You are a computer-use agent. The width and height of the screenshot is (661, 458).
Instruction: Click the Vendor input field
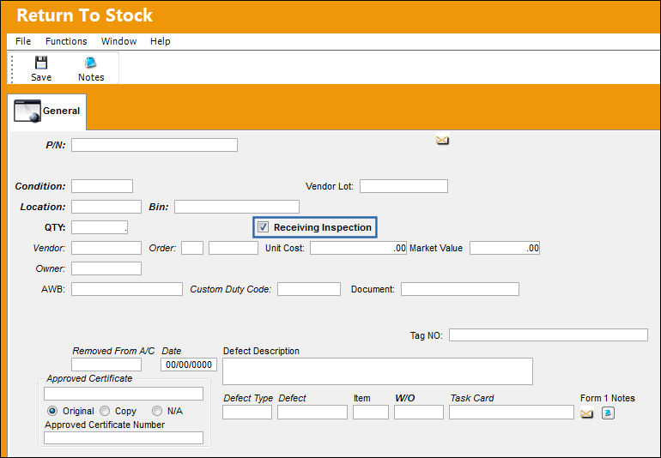tap(106, 248)
